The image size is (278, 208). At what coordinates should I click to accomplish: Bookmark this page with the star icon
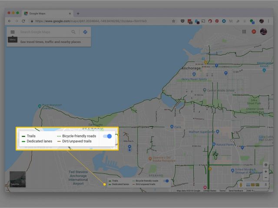tap(173, 21)
